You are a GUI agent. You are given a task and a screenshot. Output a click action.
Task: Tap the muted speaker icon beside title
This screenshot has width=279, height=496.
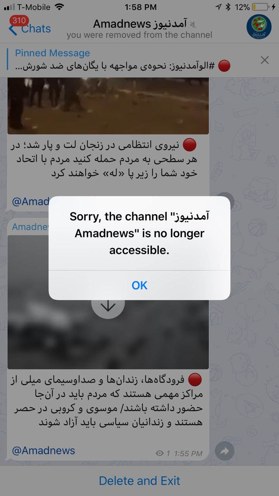[193, 25]
